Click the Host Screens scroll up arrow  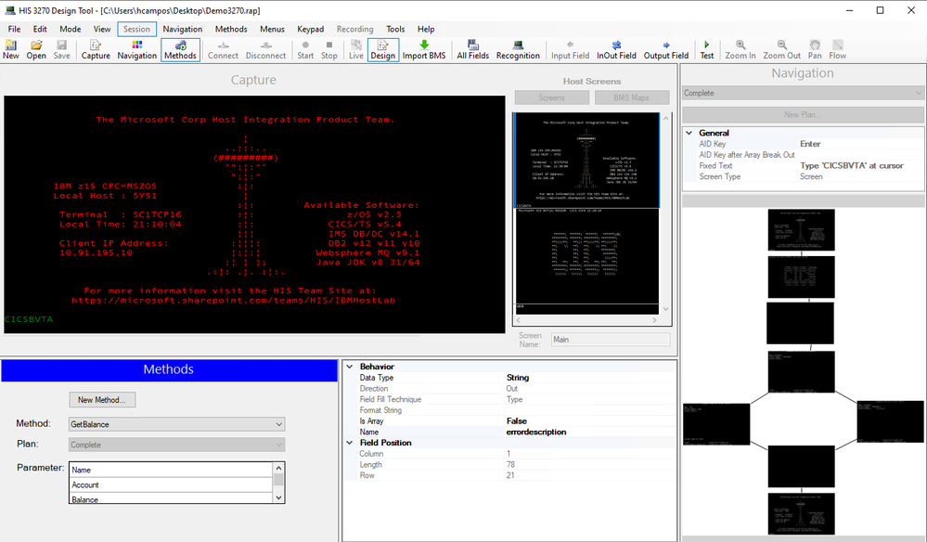point(665,118)
